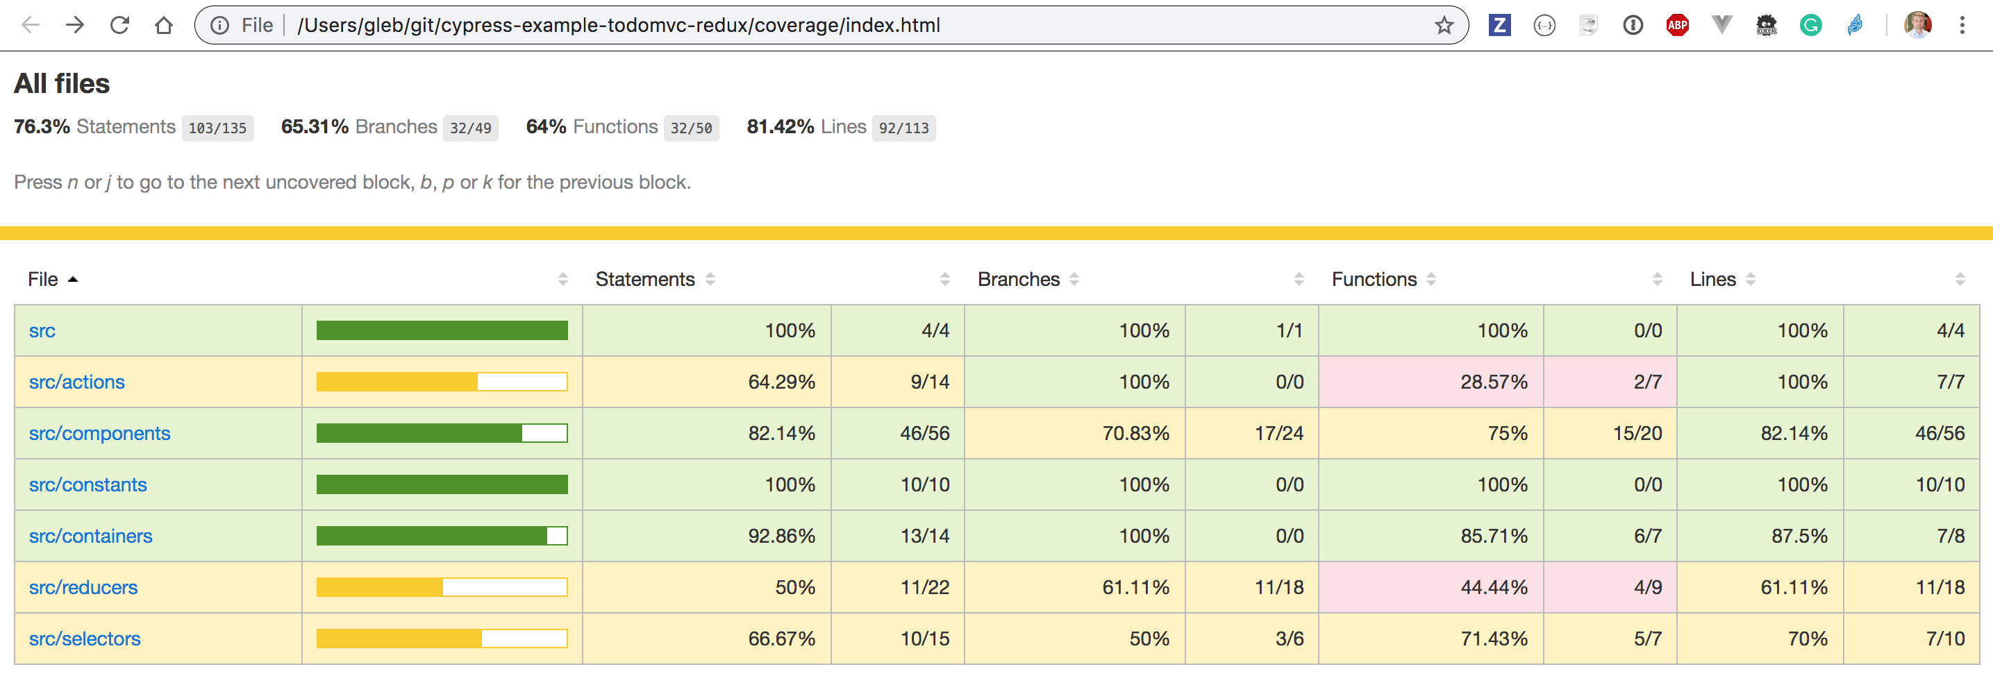This screenshot has height=676, width=1993.
Task: Sort table by Branches column
Action: coord(1018,279)
